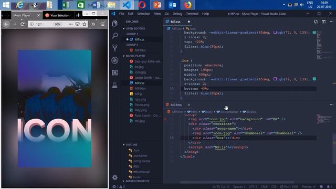The image size is (336, 189).
Task: Click the Prettier status bar item
Action: [309, 187]
